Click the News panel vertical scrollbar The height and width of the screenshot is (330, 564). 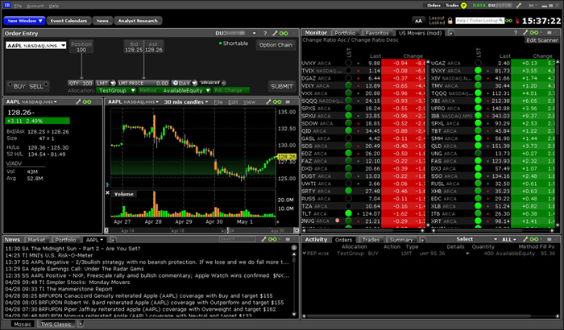(x=294, y=281)
